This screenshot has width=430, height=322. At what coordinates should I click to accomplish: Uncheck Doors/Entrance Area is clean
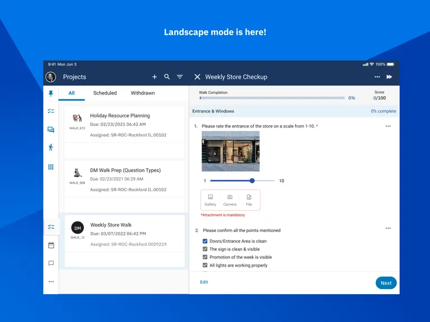click(x=205, y=241)
